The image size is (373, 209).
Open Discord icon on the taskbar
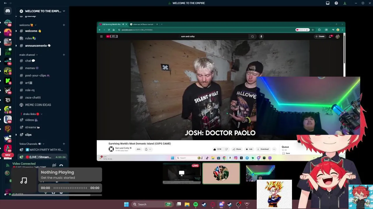221,204
